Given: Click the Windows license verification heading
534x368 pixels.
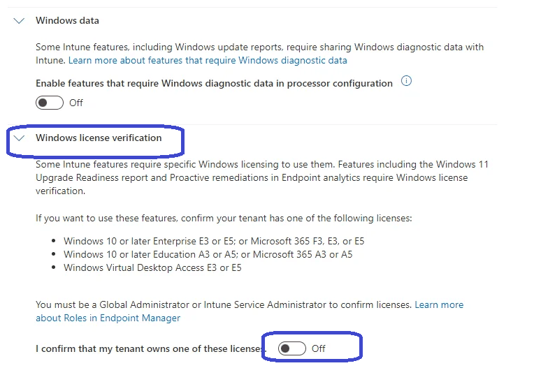Looking at the screenshot, I should [x=99, y=138].
